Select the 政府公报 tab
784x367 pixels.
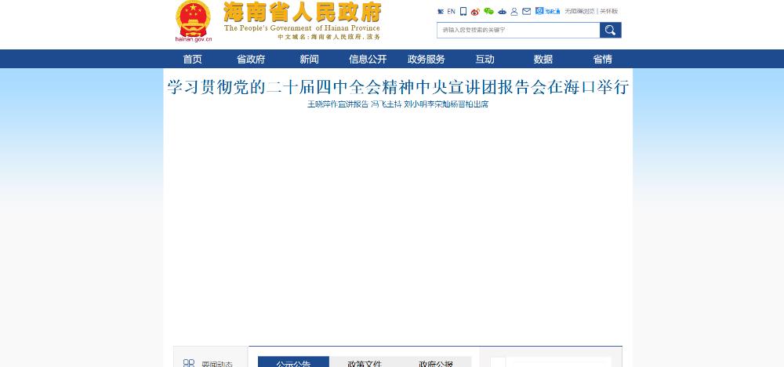pyautogui.click(x=435, y=362)
